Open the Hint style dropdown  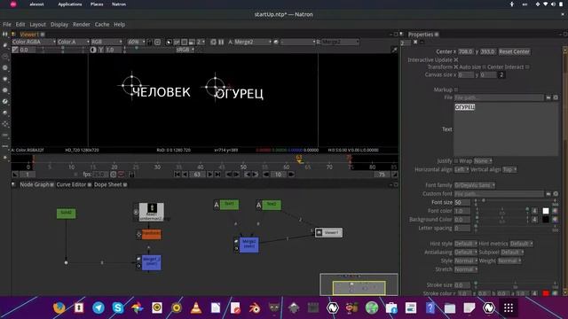(x=465, y=244)
